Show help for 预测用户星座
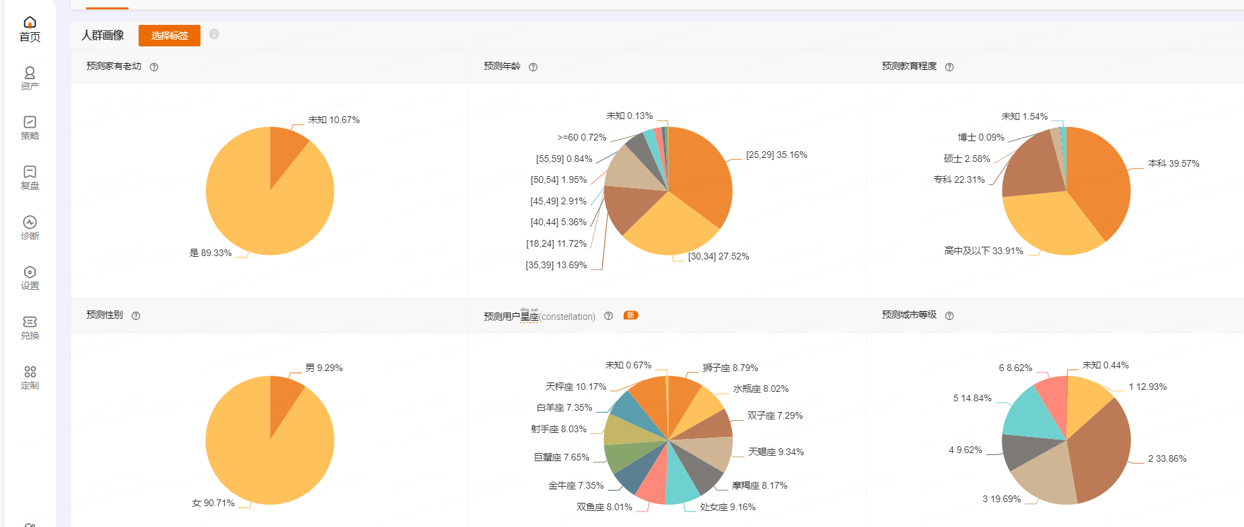1244x527 pixels. click(608, 316)
